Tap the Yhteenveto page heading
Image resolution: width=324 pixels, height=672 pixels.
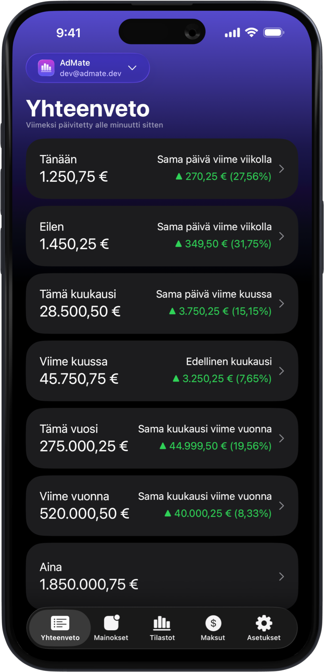click(88, 109)
